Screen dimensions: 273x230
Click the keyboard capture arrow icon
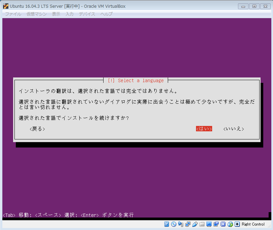click(x=237, y=224)
